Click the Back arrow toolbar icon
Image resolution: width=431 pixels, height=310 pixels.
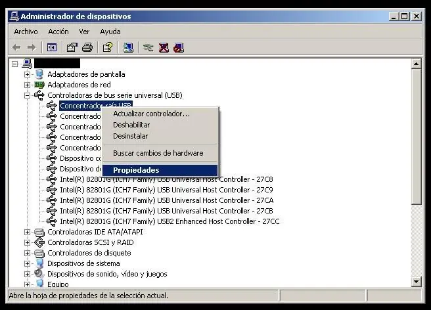[x=16, y=47]
